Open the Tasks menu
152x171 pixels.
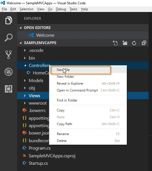pyautogui.click(x=74, y=9)
